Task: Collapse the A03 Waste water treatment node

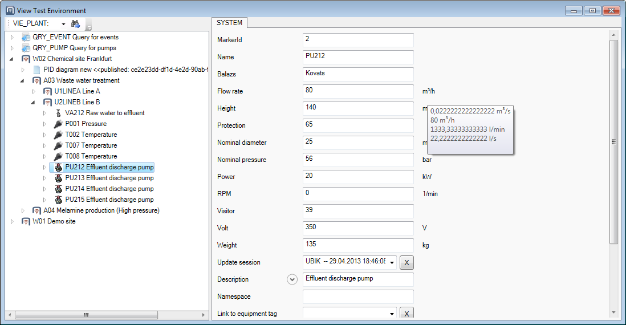Action: [x=23, y=80]
